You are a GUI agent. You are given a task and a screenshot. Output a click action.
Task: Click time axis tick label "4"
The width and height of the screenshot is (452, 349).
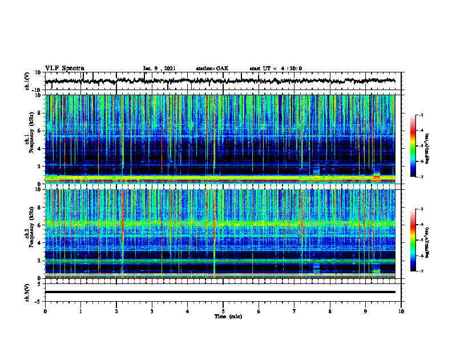(x=188, y=311)
